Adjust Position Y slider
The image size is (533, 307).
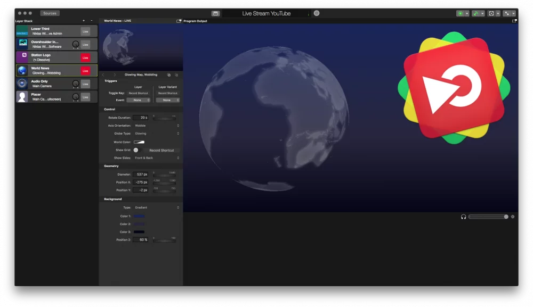pyautogui.click(x=164, y=192)
